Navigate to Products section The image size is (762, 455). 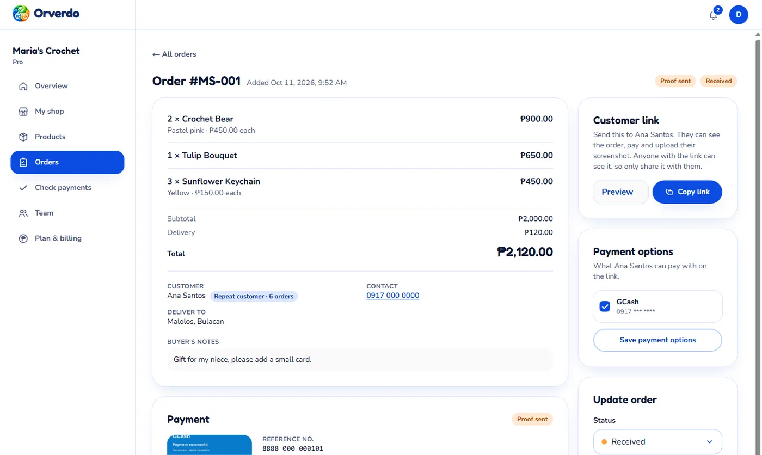pos(67,137)
